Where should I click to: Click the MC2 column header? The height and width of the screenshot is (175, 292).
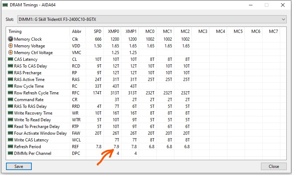click(183, 31)
